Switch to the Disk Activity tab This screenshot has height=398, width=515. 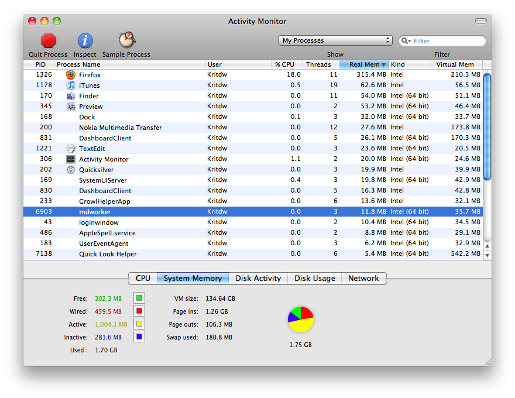tap(258, 278)
